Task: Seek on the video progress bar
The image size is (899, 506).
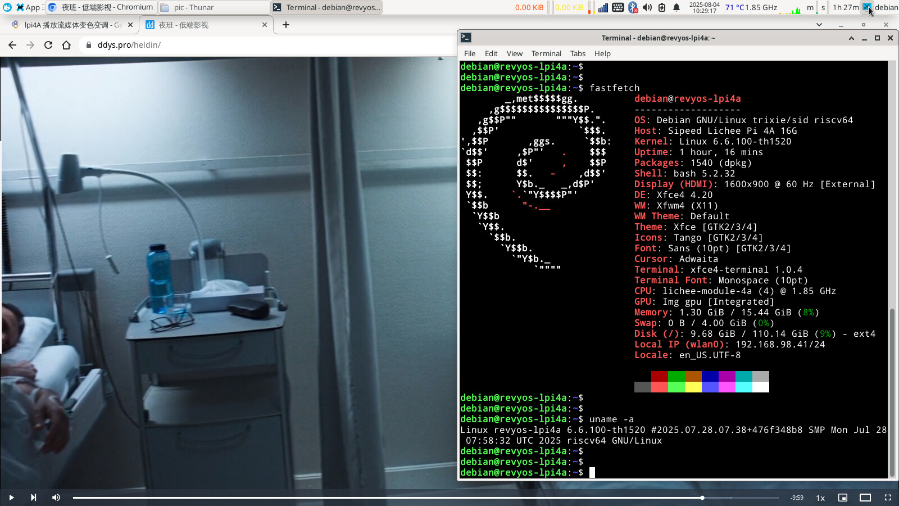Action: (x=426, y=498)
